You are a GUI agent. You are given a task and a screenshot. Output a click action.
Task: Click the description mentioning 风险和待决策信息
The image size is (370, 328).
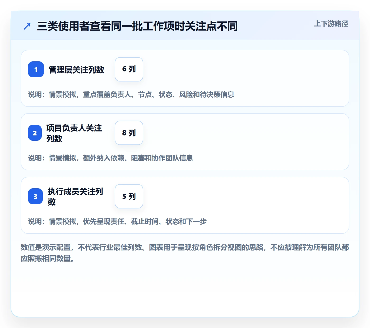[x=131, y=94]
